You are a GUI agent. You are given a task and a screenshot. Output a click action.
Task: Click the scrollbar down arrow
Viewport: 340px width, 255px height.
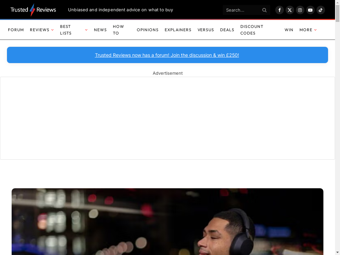pos(337,253)
